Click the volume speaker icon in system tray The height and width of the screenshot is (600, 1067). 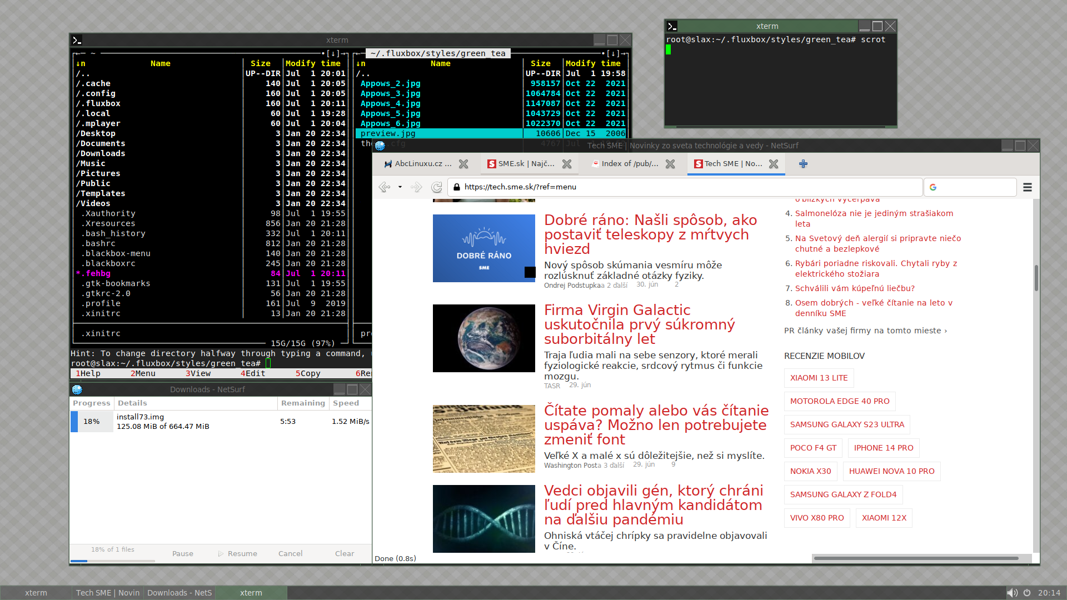click(1012, 593)
